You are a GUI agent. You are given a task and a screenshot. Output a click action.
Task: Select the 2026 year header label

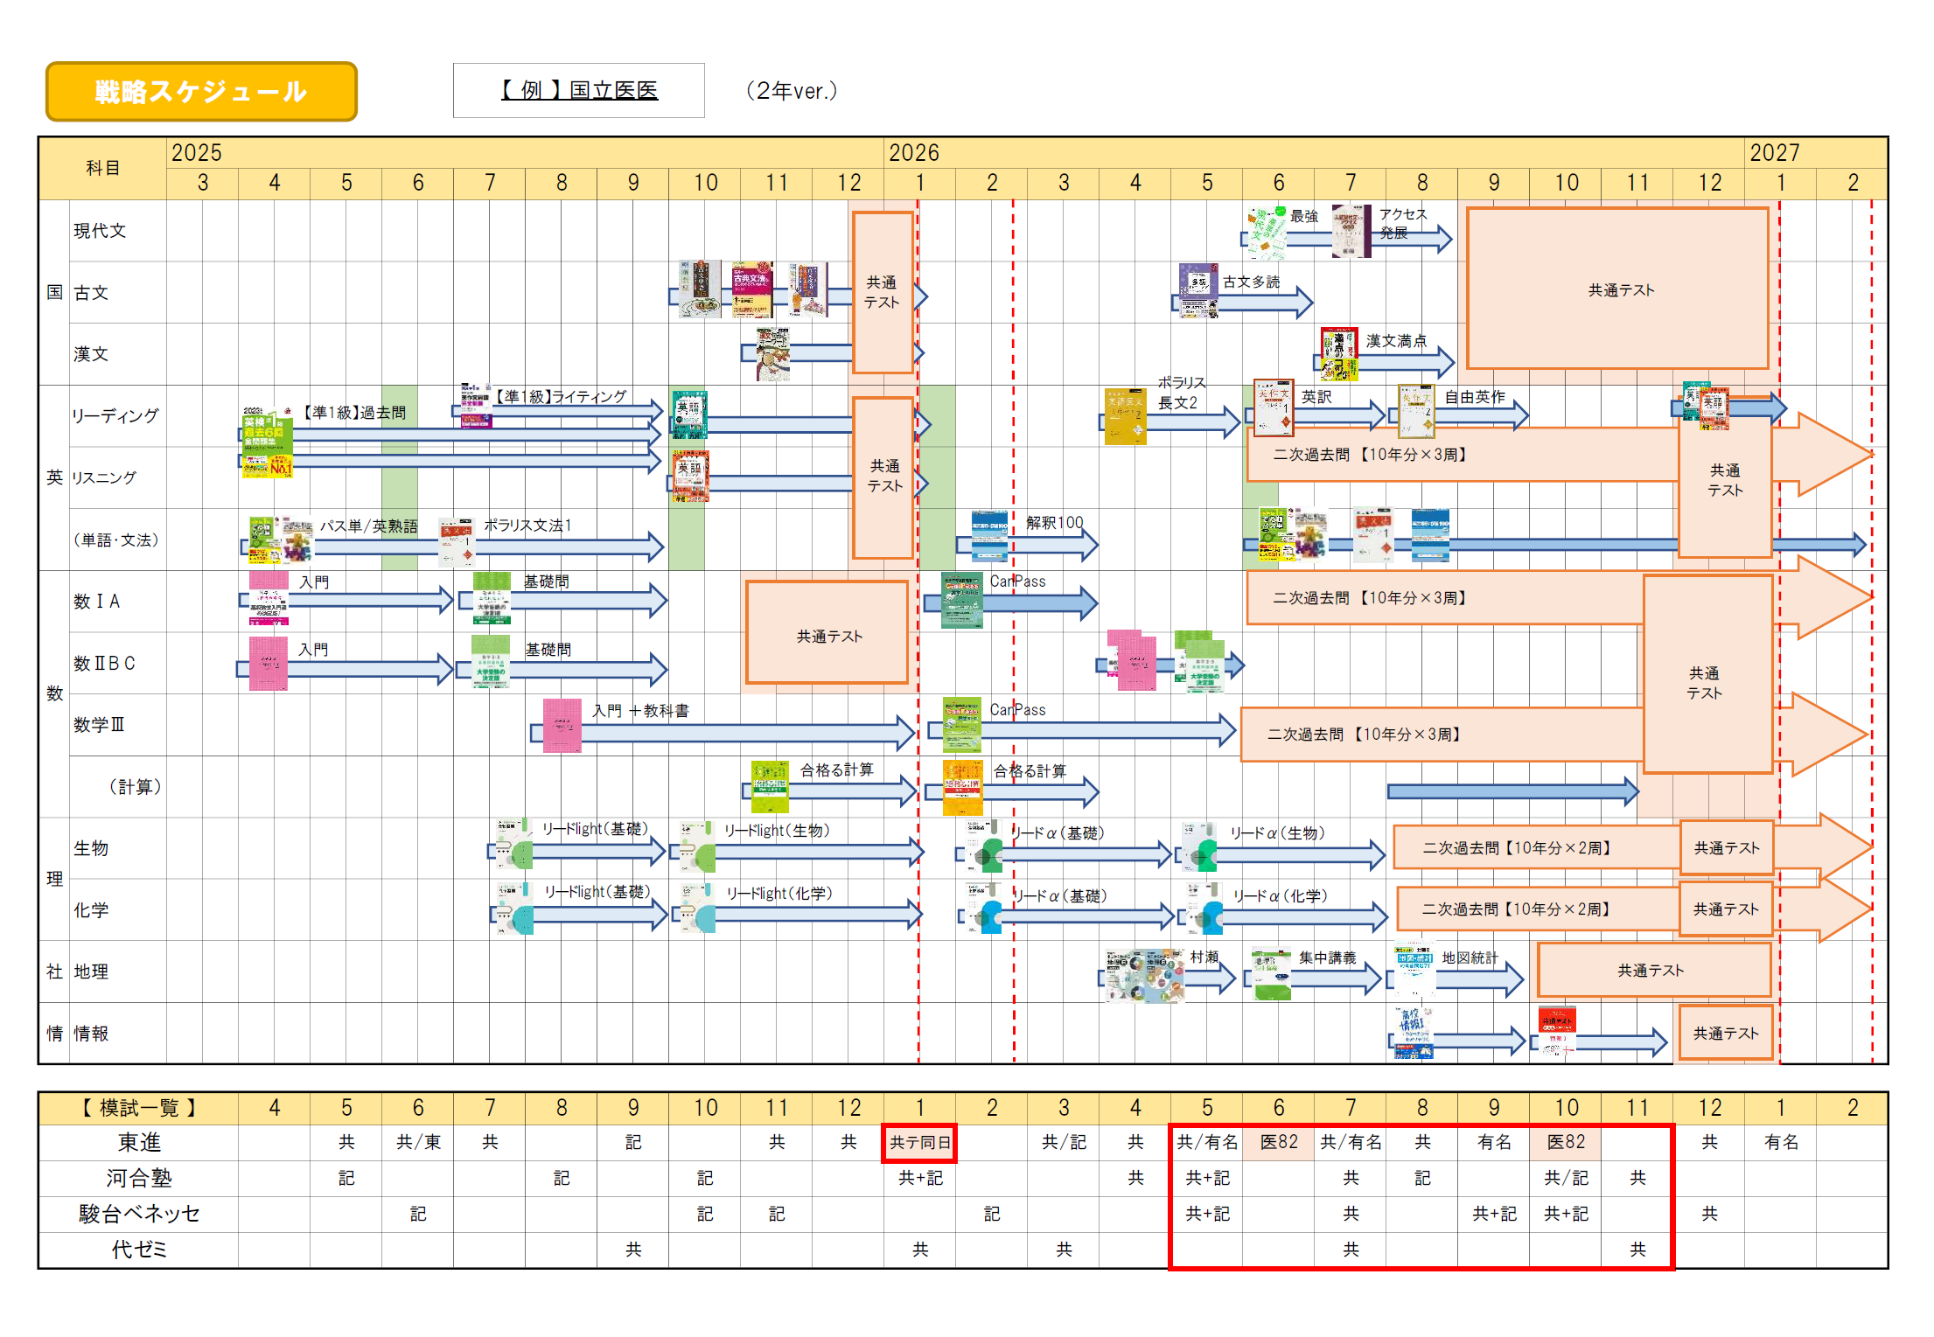[913, 152]
